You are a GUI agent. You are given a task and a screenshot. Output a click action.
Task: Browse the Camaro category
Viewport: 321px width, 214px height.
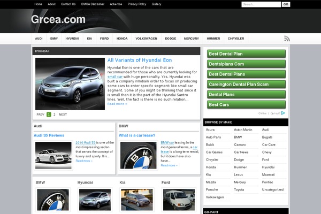click(x=240, y=145)
